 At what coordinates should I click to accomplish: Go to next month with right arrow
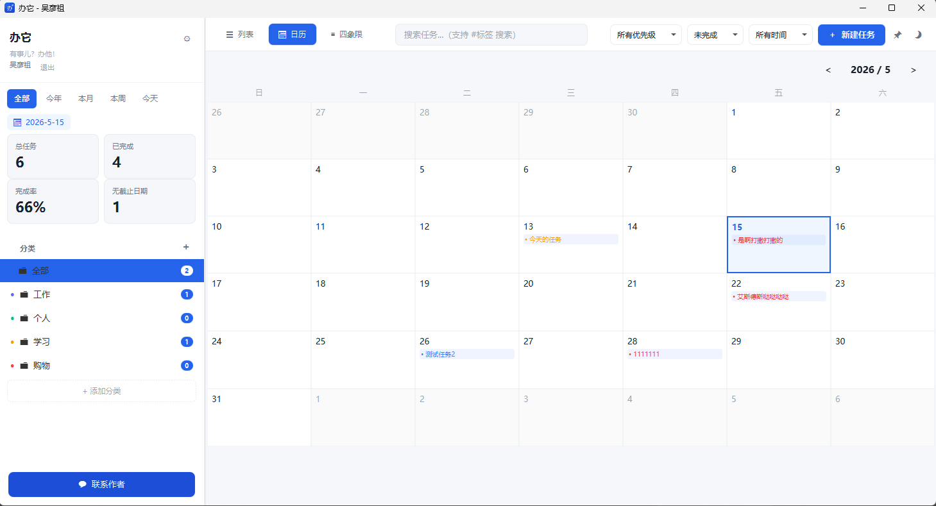tap(914, 70)
